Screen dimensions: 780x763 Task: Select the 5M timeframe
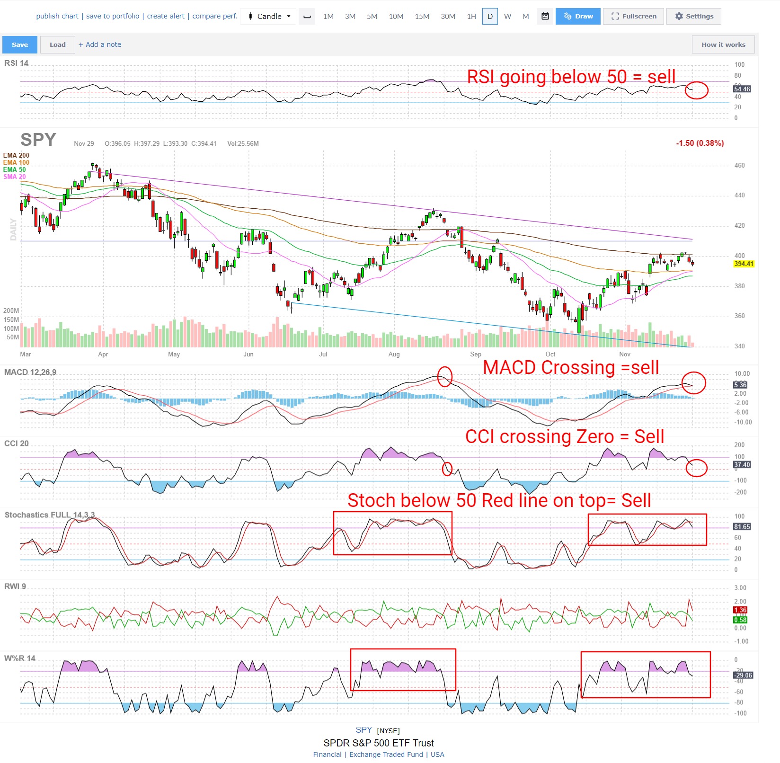[372, 16]
